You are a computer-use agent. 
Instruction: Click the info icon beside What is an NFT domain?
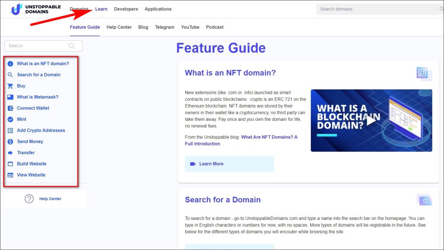10,64
